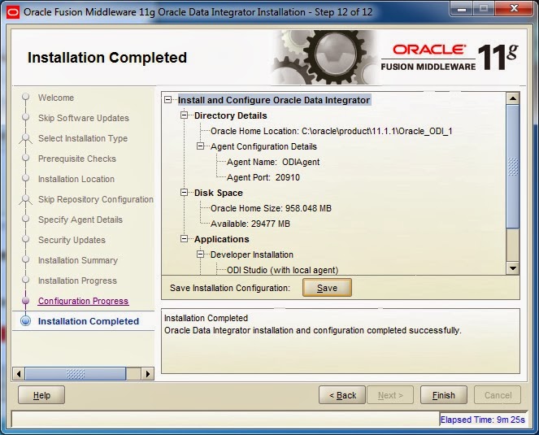
Task: Click the Installation Completed step bullet icon
Action: pos(26,321)
